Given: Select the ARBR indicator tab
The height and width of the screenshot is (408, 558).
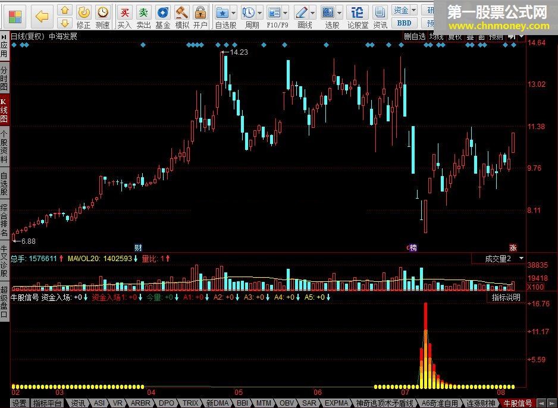Looking at the screenshot, I should click(x=140, y=403).
